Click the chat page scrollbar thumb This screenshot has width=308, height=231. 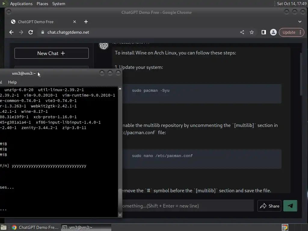pyautogui.click(x=301, y=74)
